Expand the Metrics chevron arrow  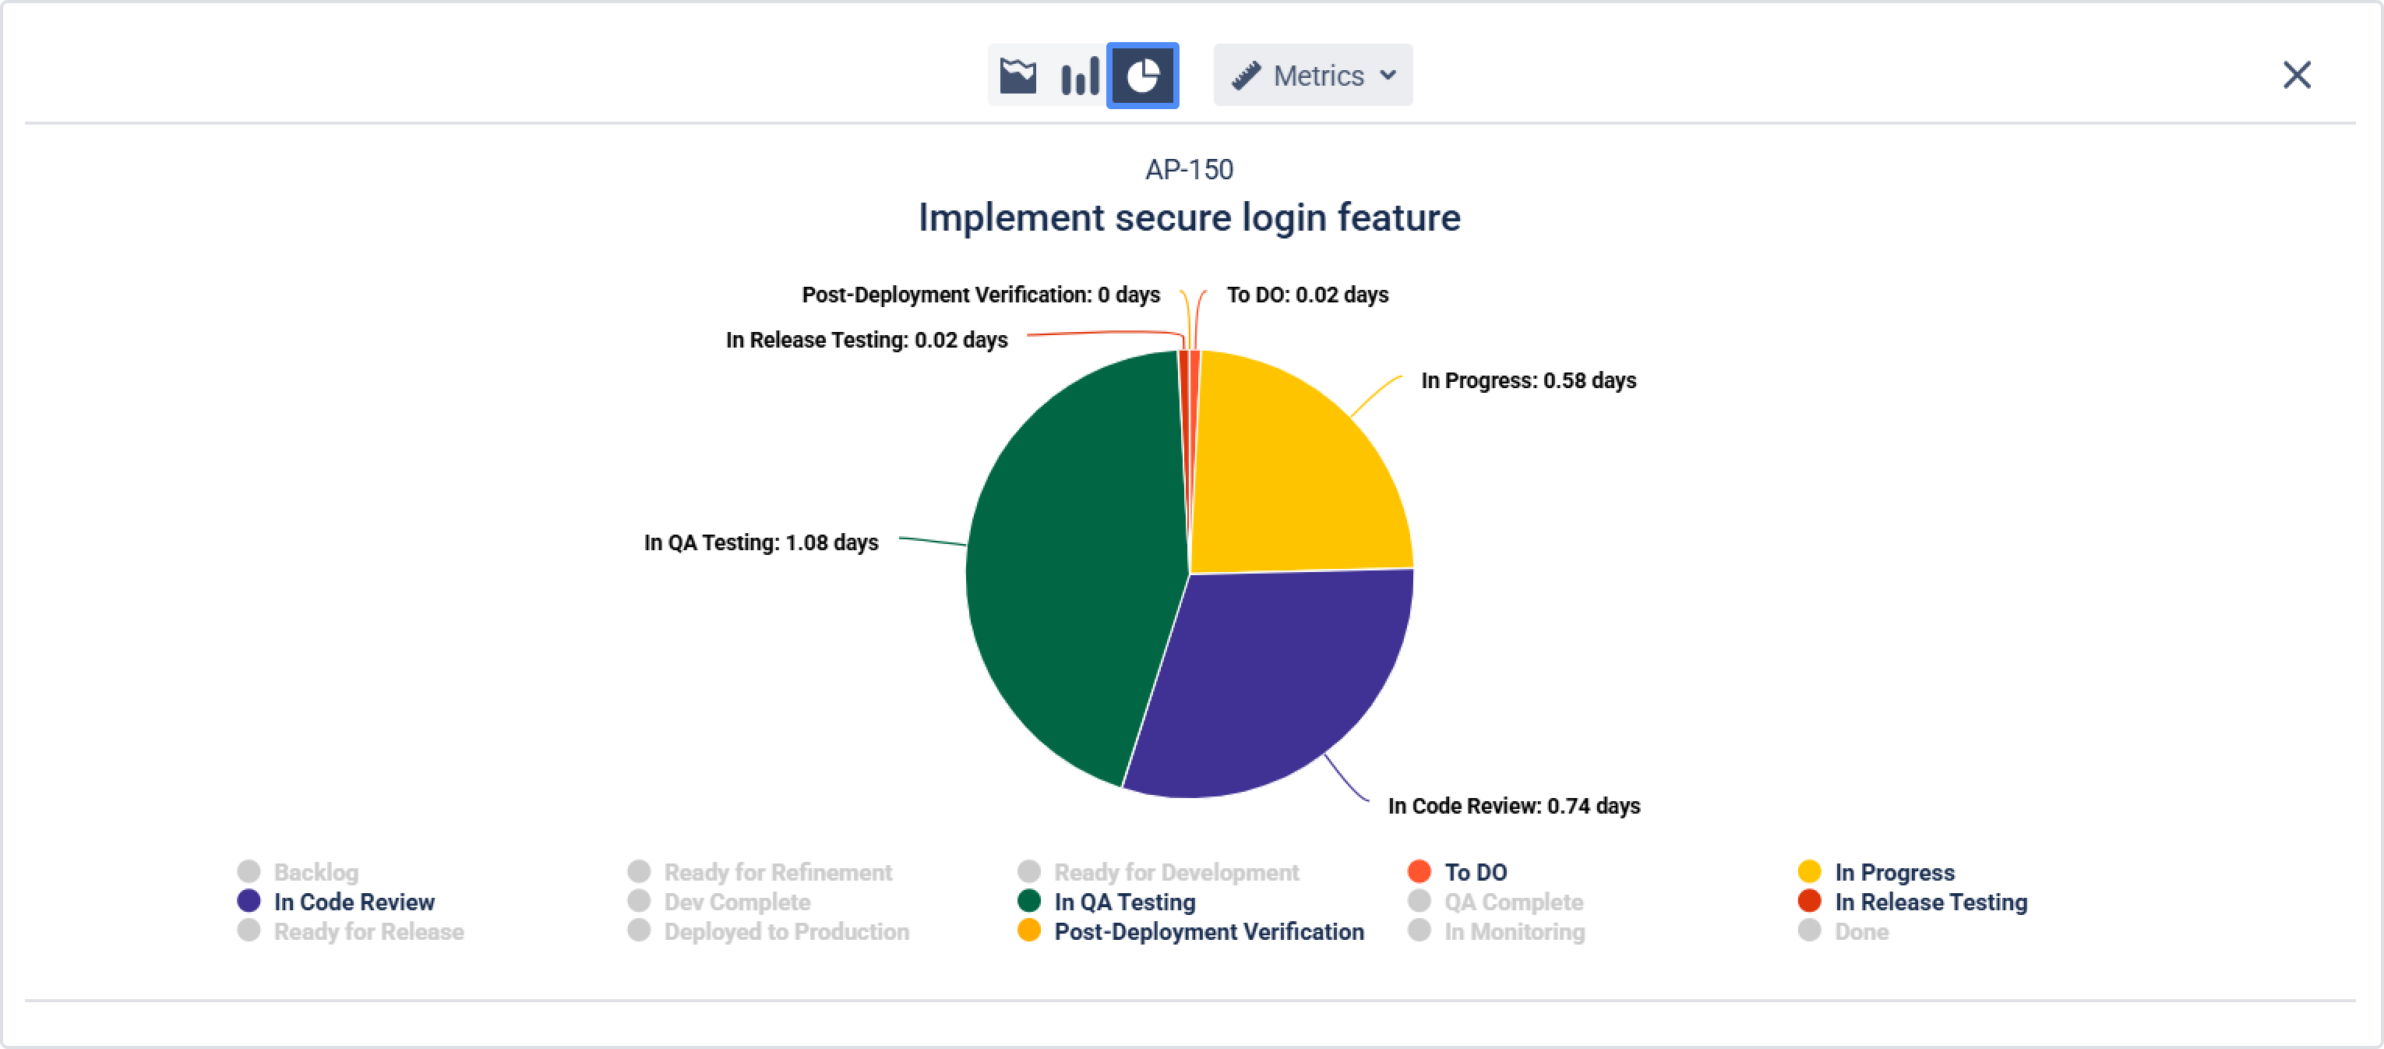(x=1388, y=75)
